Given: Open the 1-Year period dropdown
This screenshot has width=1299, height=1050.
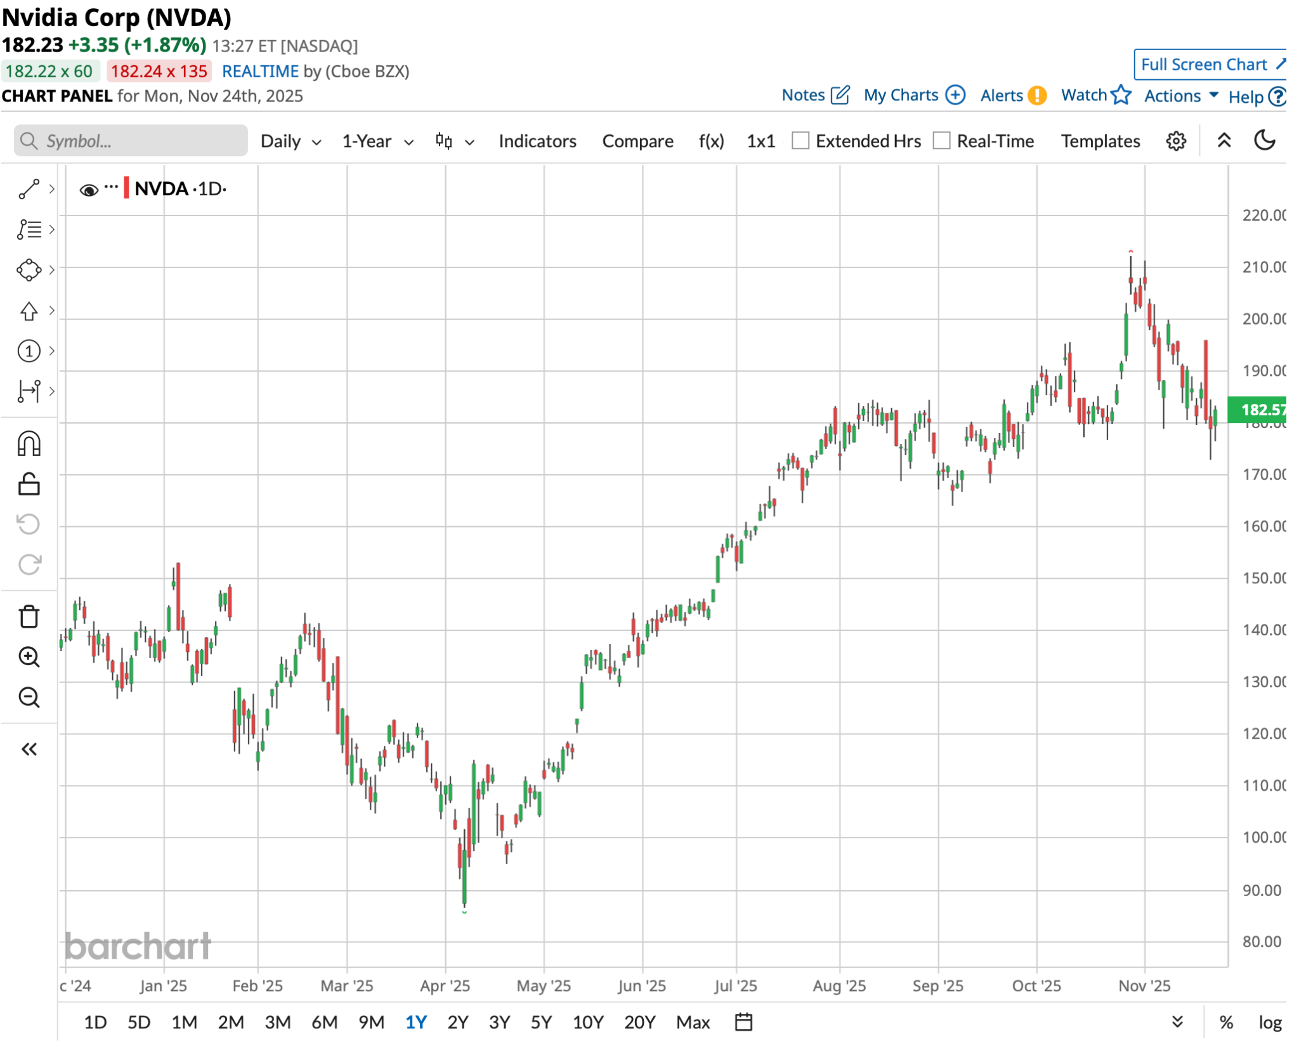Looking at the screenshot, I should coord(377,141).
